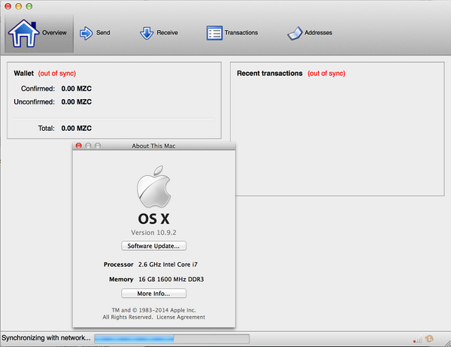The height and width of the screenshot is (347, 451).
Task: Select the Unconfirmed 0.00 MZC balance
Action: click(77, 101)
